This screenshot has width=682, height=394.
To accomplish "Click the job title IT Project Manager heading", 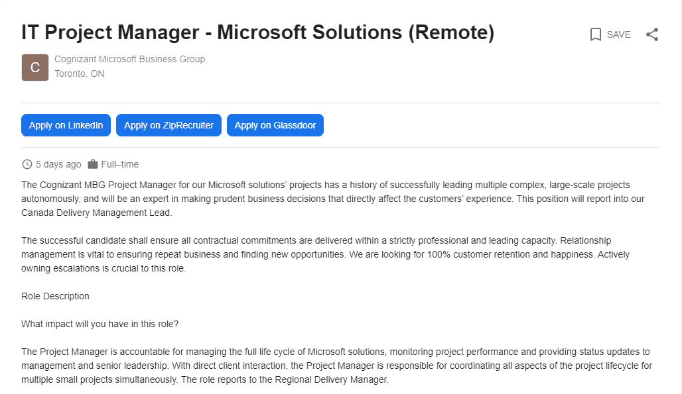I will [x=258, y=32].
